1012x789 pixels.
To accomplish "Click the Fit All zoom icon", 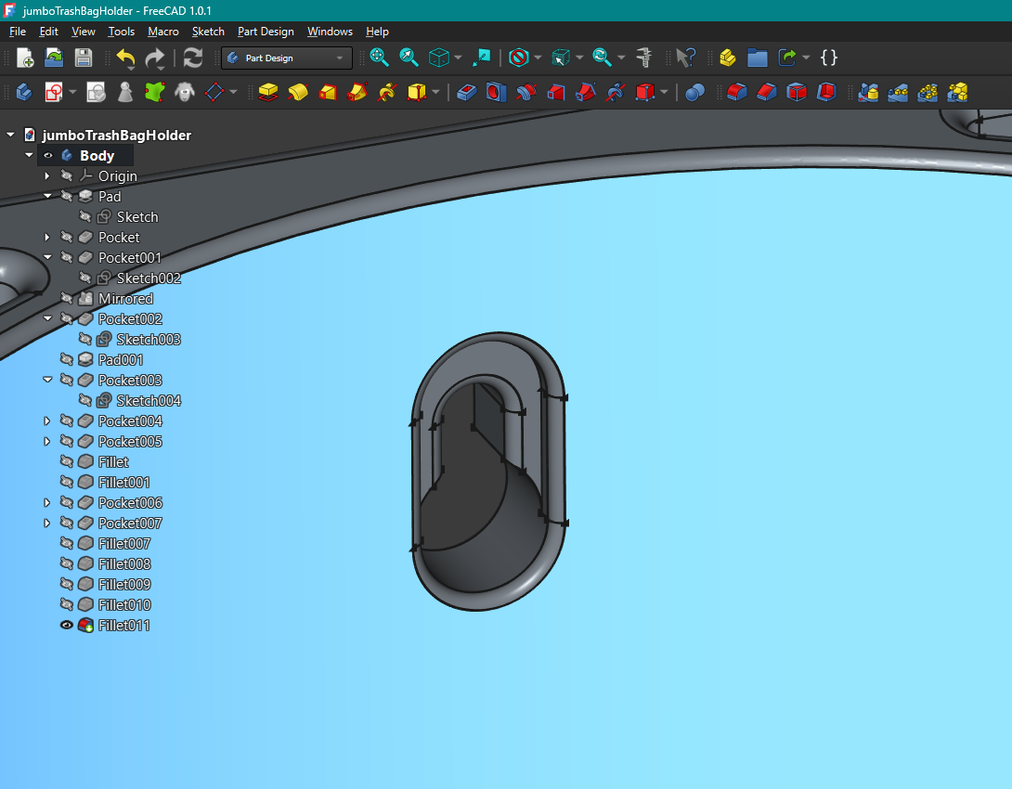I will click(x=380, y=58).
